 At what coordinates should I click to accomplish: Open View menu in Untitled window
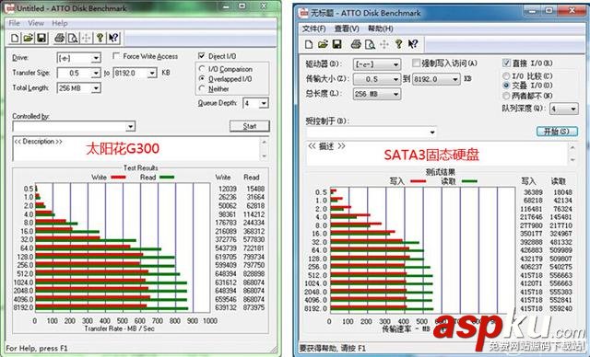pos(36,23)
